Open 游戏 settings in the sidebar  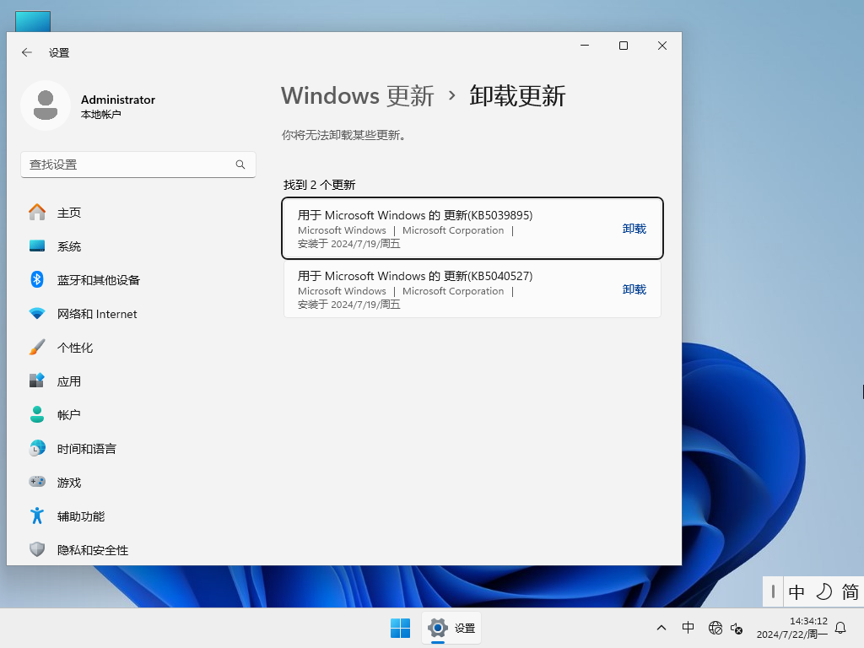pyautogui.click(x=69, y=482)
